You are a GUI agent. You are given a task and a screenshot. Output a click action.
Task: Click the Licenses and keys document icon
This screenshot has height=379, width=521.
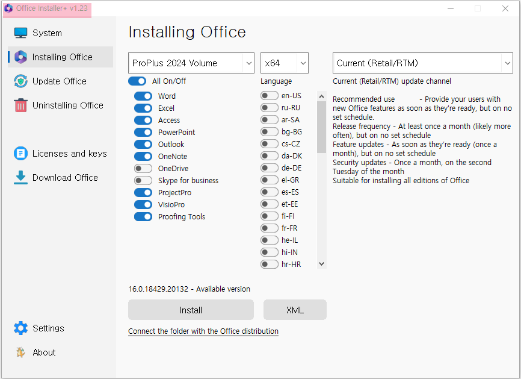[x=20, y=154]
